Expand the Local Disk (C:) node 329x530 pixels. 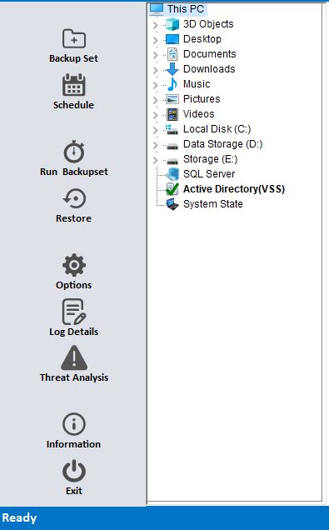click(x=156, y=130)
